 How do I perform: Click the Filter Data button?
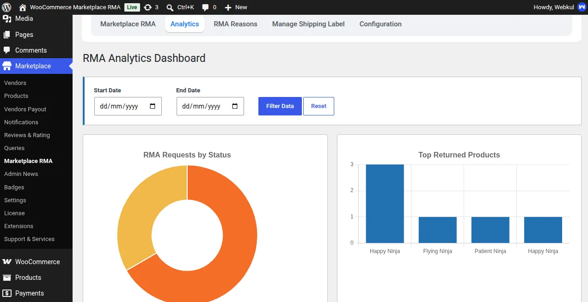coord(280,106)
